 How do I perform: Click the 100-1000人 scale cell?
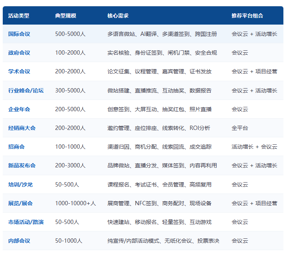pos(70,147)
